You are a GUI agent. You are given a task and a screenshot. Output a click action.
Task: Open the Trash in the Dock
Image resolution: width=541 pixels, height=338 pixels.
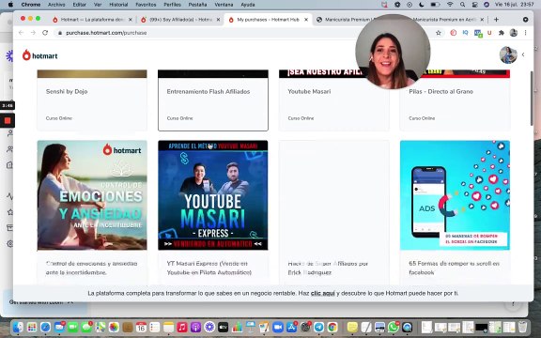pyautogui.click(x=522, y=327)
